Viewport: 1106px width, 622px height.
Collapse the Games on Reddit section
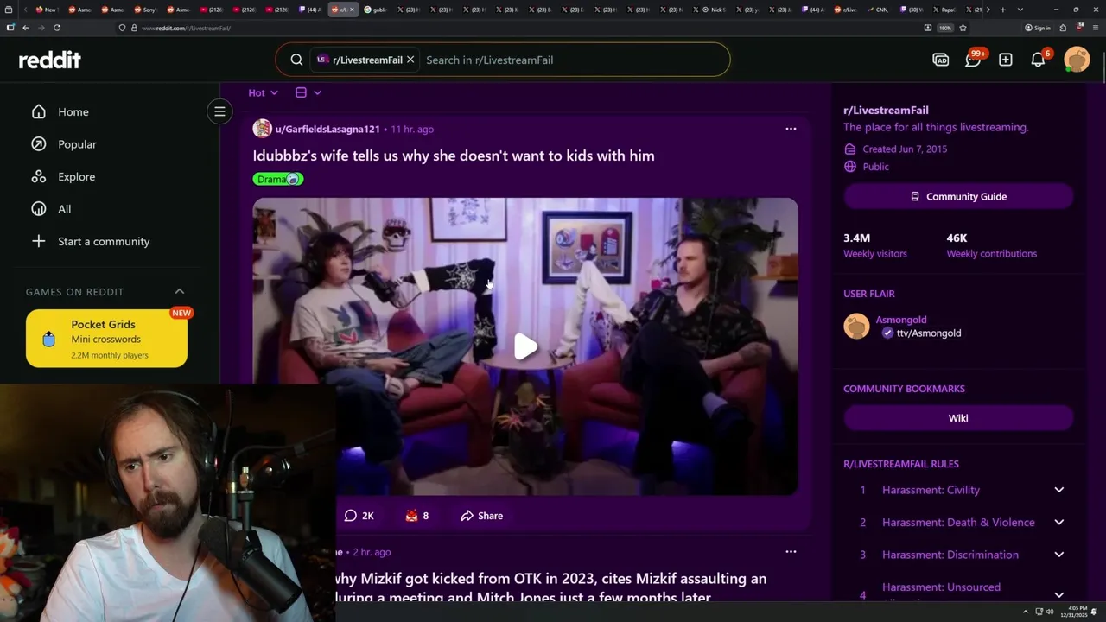[180, 291]
